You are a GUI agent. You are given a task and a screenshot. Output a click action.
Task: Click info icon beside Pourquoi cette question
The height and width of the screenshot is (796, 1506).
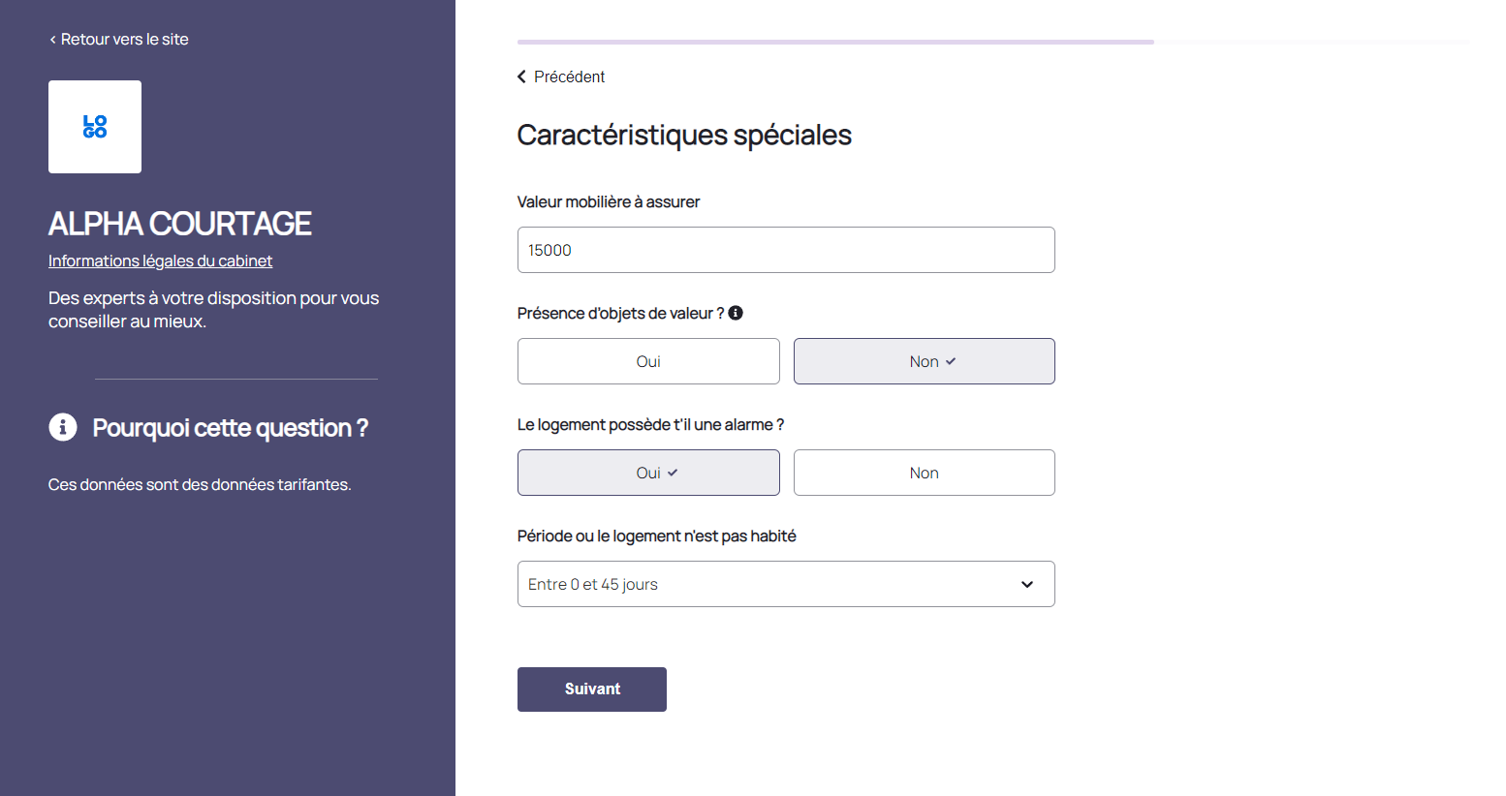coord(63,427)
